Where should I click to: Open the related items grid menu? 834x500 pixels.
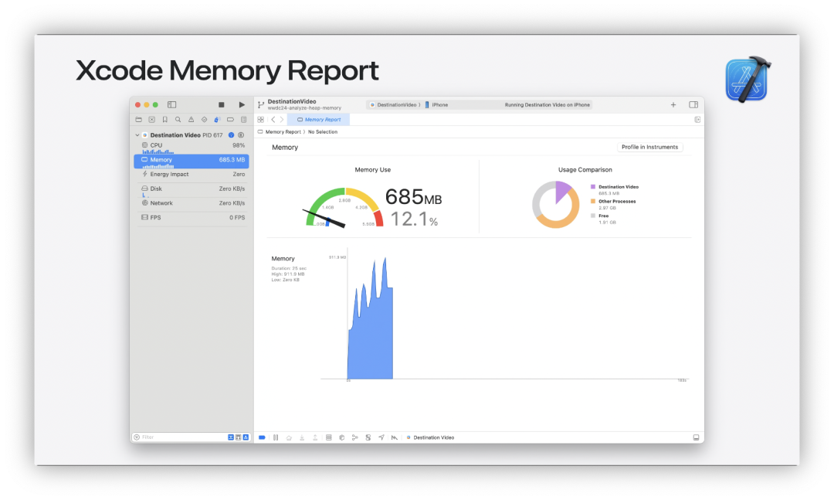coord(261,120)
